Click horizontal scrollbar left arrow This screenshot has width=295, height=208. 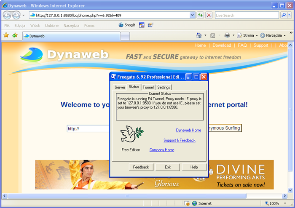(5, 196)
